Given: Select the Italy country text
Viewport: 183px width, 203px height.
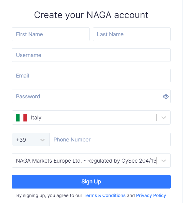Looking at the screenshot, I should (36, 118).
